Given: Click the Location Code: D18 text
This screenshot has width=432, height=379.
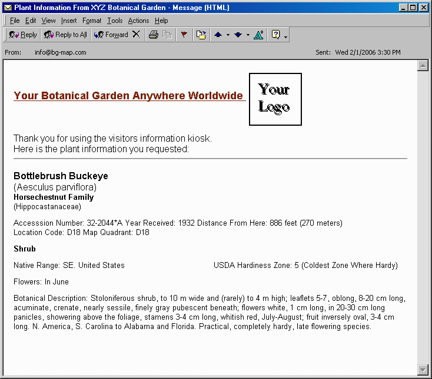Looking at the screenshot, I should point(47,233).
